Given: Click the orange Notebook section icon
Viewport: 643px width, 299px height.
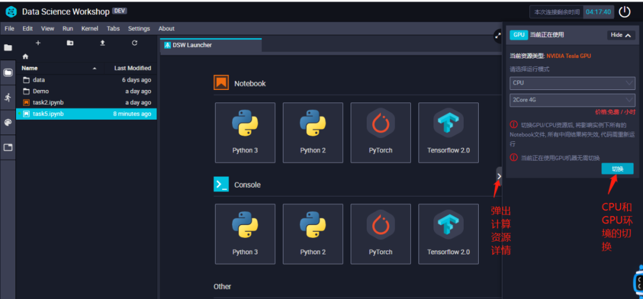Looking at the screenshot, I should pos(221,82).
